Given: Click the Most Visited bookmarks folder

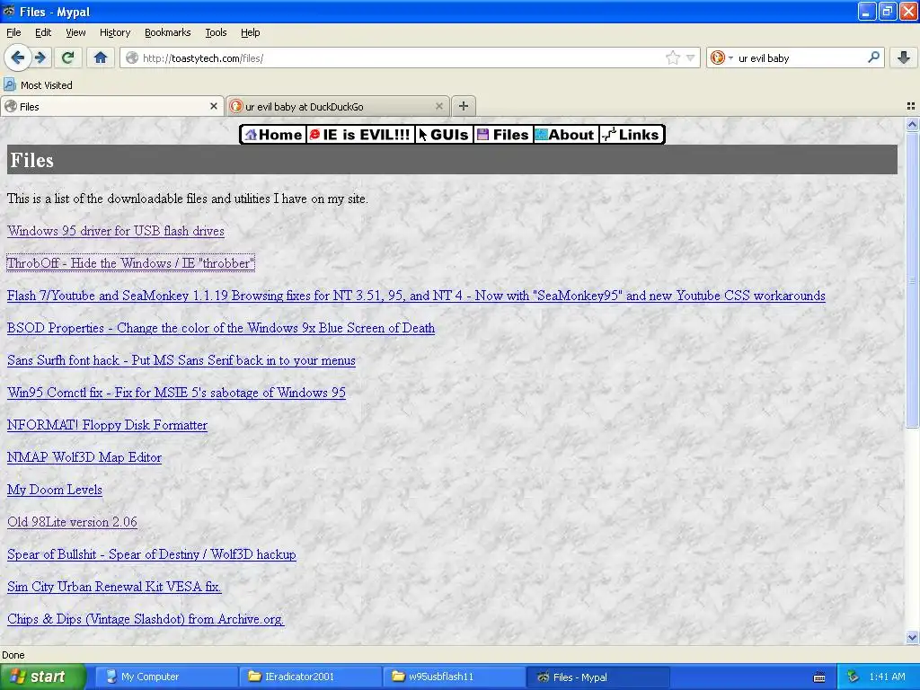Looking at the screenshot, I should click(38, 85).
